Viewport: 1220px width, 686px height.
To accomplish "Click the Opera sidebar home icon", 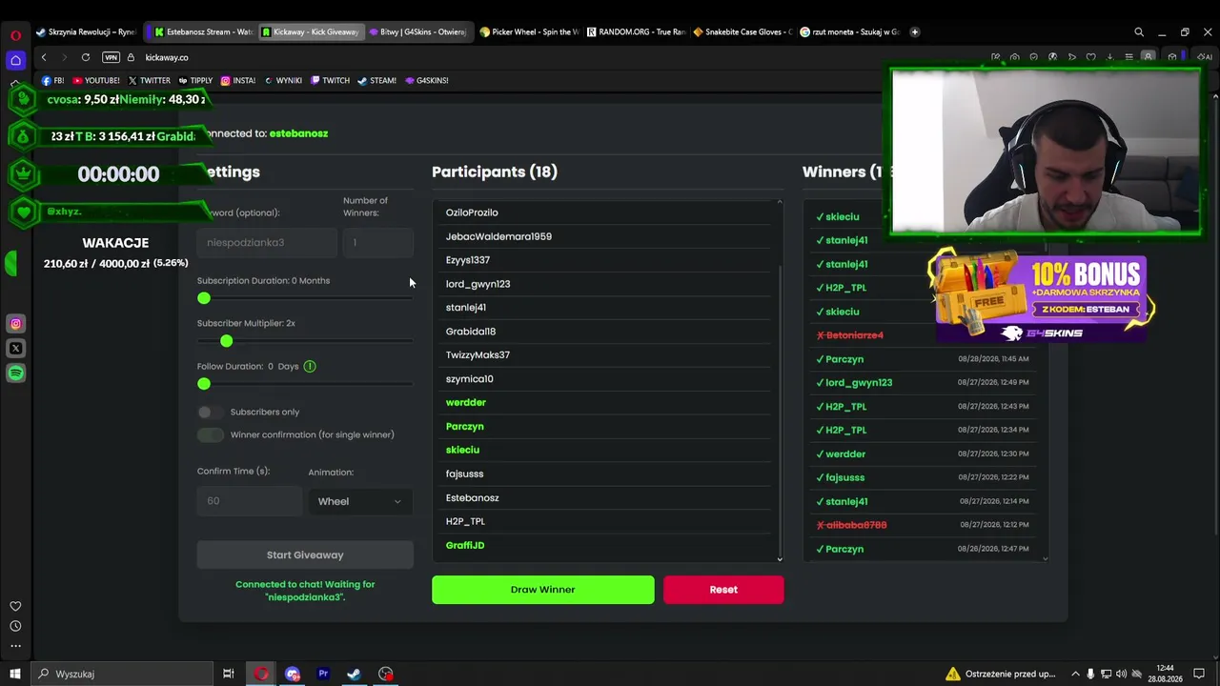I will click(15, 60).
